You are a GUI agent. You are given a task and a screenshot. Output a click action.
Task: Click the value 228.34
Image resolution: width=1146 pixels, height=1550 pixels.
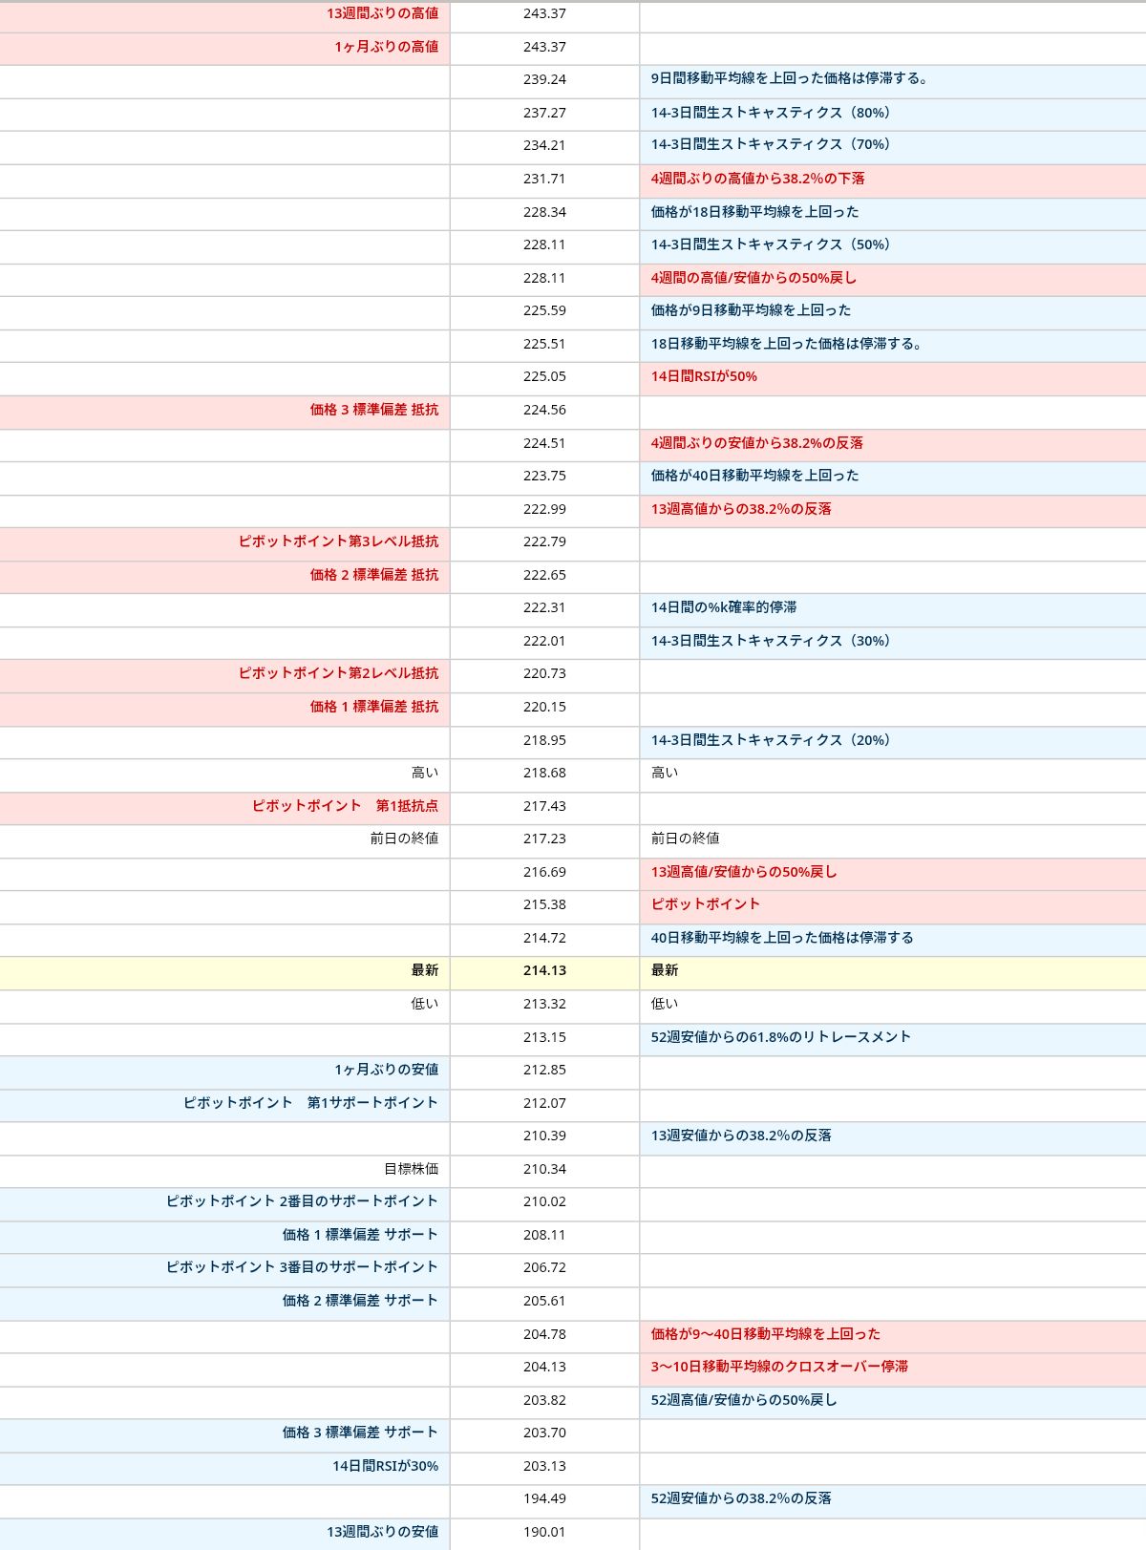(x=544, y=212)
